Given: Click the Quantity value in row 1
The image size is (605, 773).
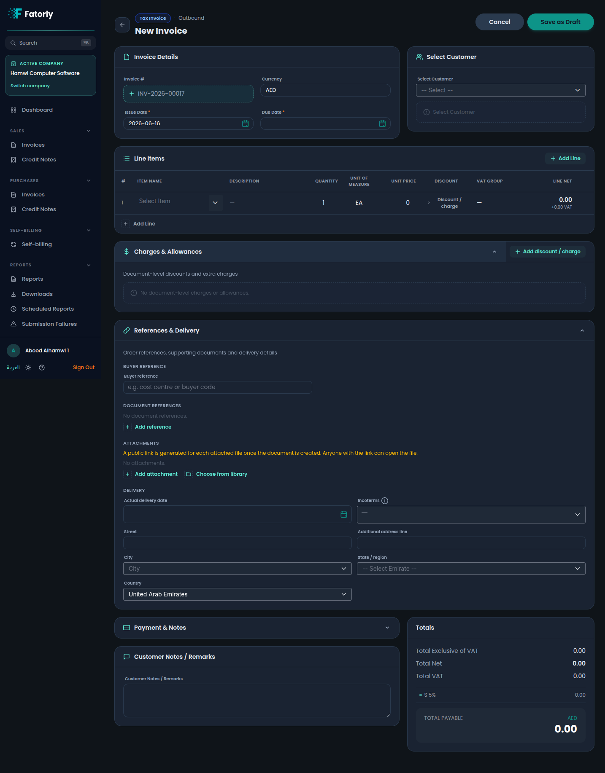Looking at the screenshot, I should 323,203.
